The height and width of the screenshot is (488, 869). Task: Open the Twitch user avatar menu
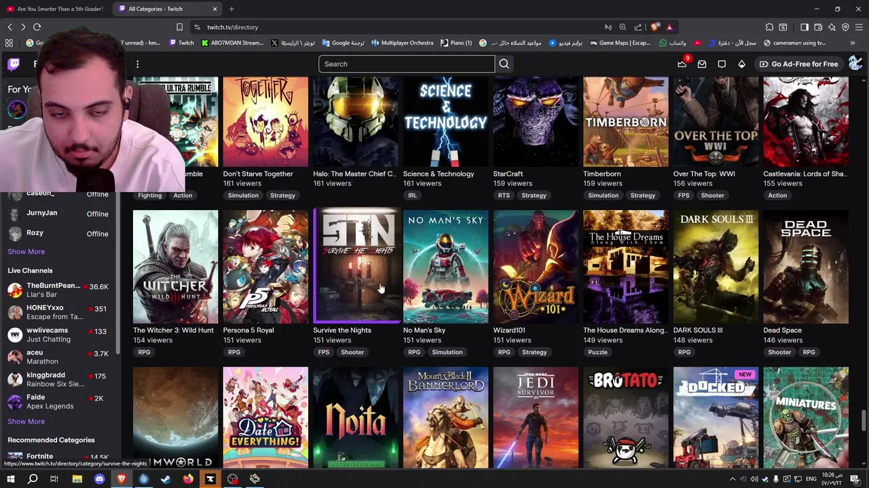(855, 64)
